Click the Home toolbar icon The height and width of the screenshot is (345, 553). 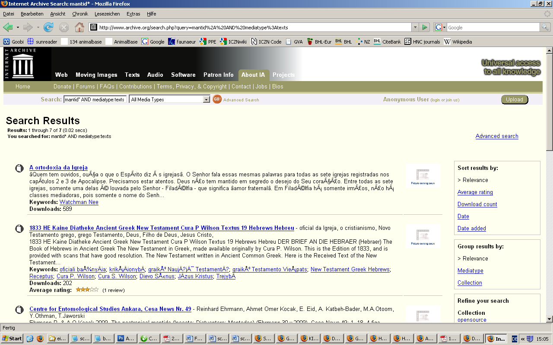(79, 28)
